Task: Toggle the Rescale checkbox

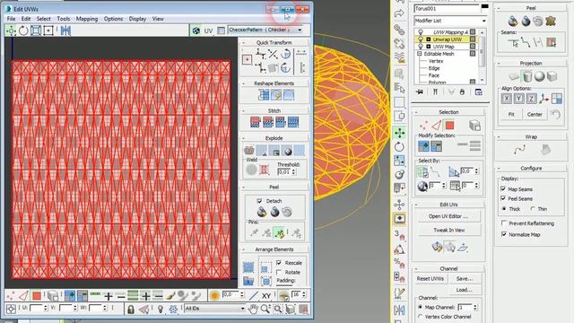Action: (x=279, y=263)
